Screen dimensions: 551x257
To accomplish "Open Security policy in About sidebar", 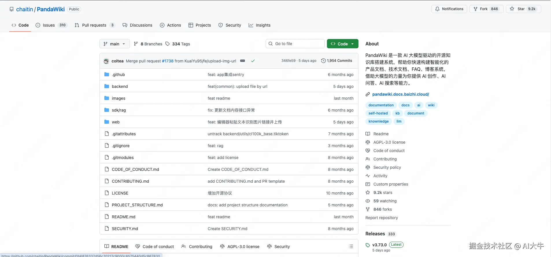I will click(x=387, y=167).
